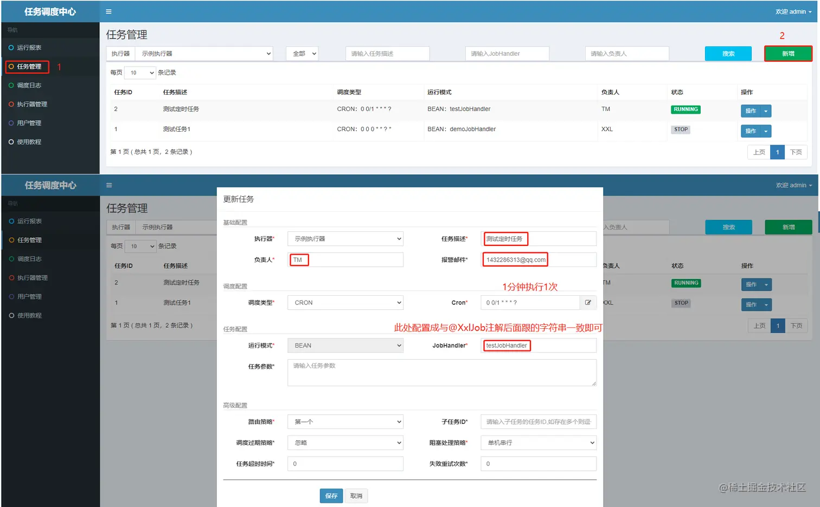Image resolution: width=820 pixels, height=507 pixels.
Task: Click page 1 pagination button on the upper page
Action: click(x=777, y=152)
